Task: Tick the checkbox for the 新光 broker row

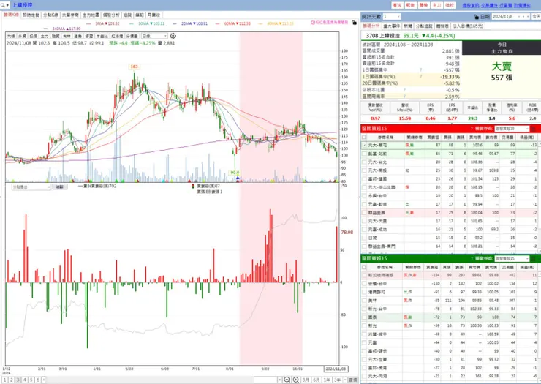Action: 363,325
